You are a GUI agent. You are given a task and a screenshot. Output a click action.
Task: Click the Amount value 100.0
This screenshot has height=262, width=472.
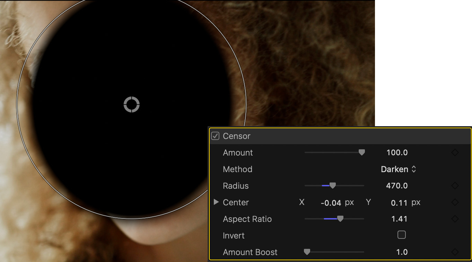[x=397, y=152]
